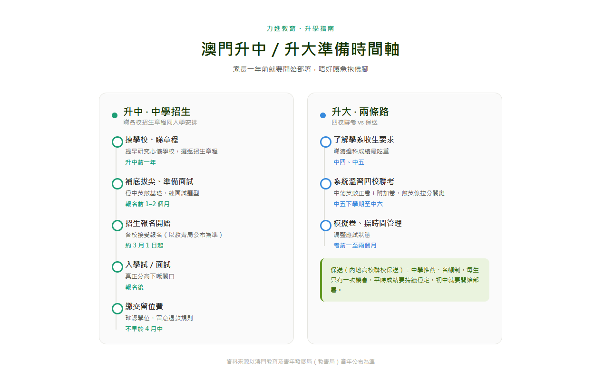
Task: Click step title 招生報名開始
Action: pos(148,224)
